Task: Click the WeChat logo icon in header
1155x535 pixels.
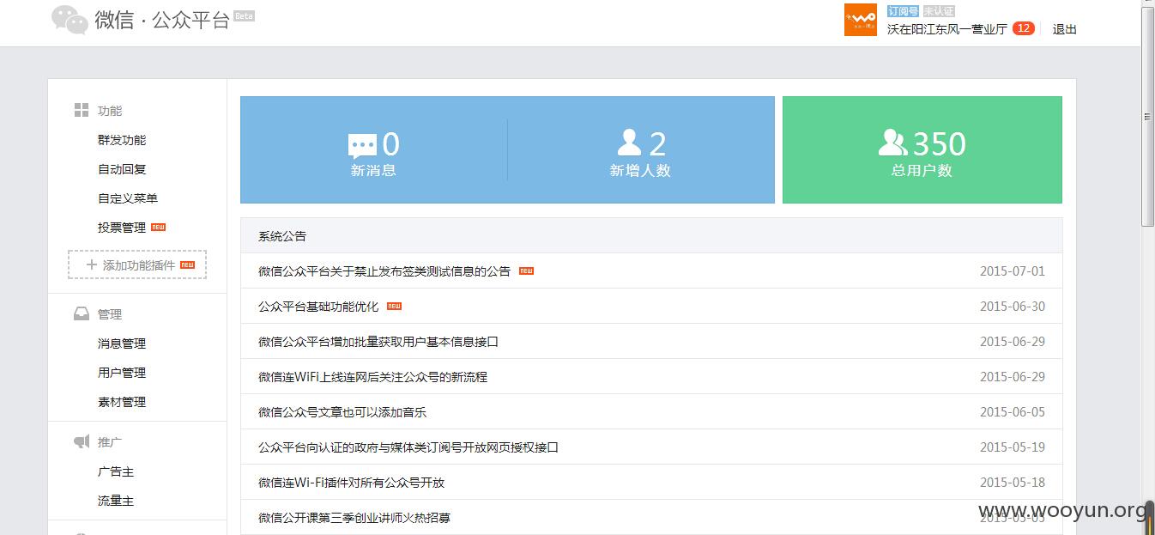Action: coord(70,20)
